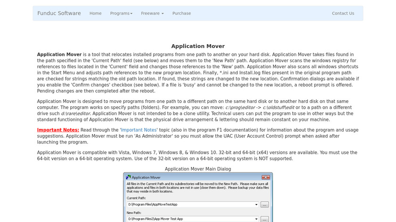Click the New Path combo box field
The height and width of the screenshot is (222, 396).
(193, 219)
